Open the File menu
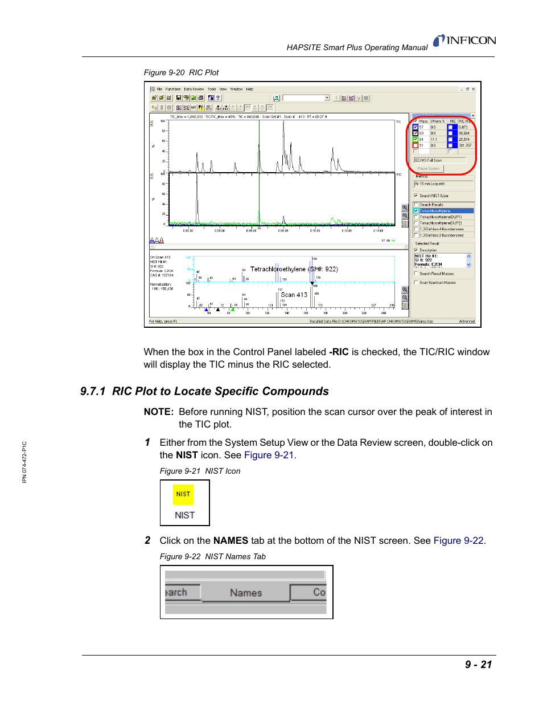The image size is (543, 704). tap(159, 89)
